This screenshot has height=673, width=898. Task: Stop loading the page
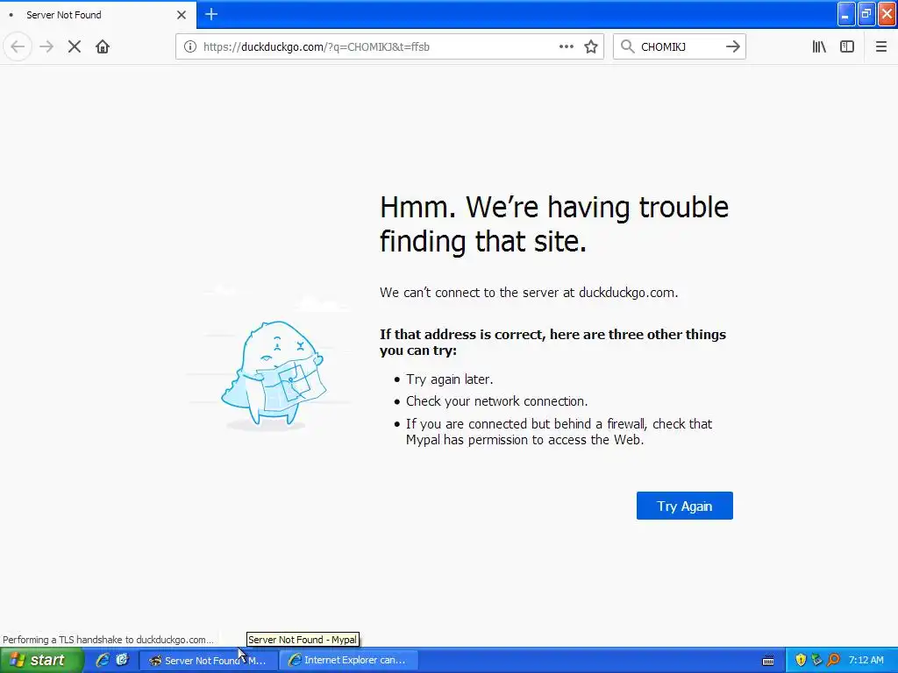75,46
